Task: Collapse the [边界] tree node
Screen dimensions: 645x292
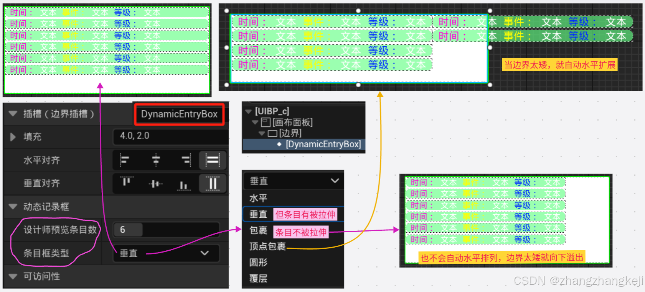Action: pos(262,134)
